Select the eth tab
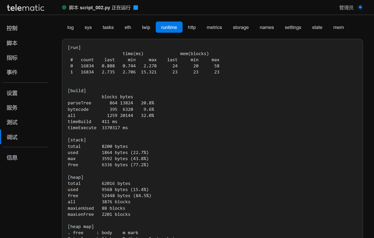This screenshot has width=374, height=238. (x=128, y=27)
